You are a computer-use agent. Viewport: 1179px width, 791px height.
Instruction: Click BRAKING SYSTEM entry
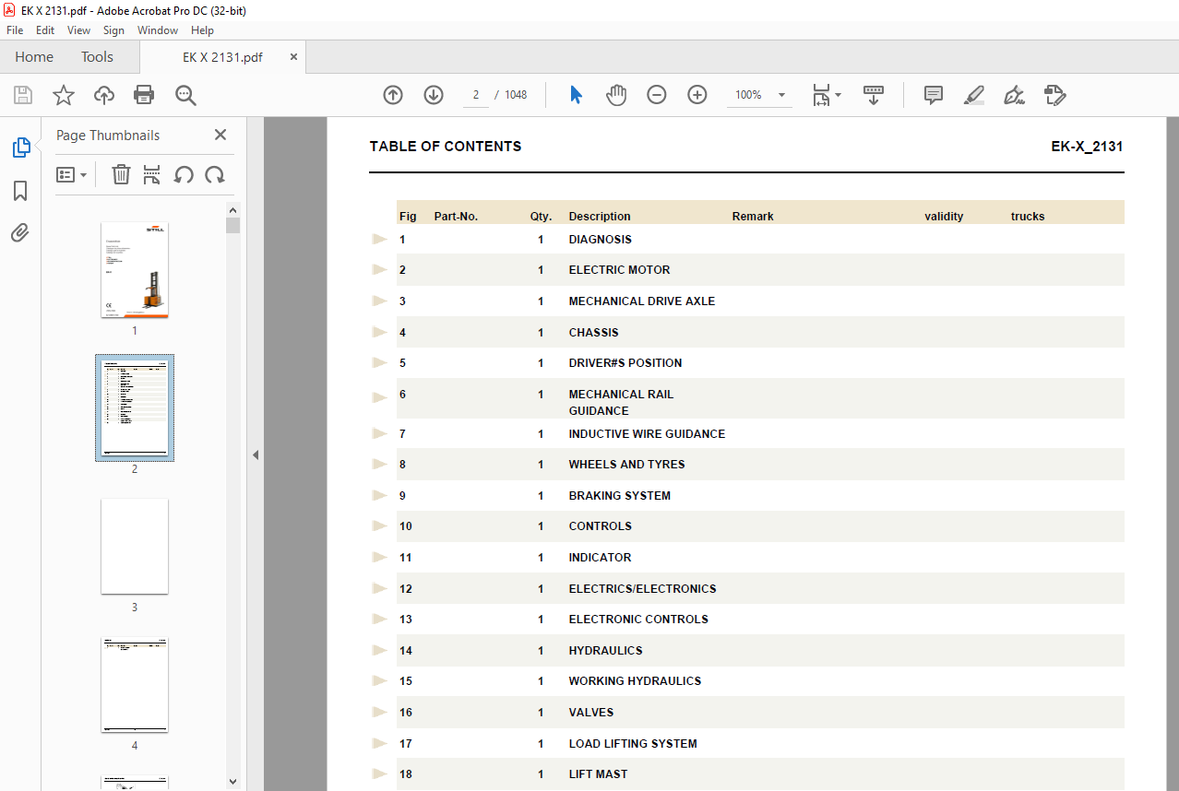pyautogui.click(x=619, y=496)
